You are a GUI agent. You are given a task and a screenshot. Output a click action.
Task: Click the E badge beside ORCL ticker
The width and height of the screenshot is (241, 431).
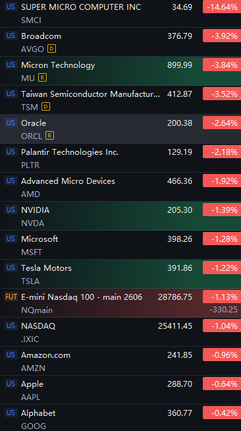[49, 136]
